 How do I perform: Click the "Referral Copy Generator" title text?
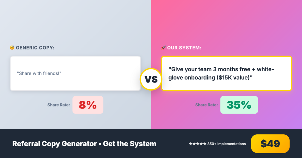point(54,144)
